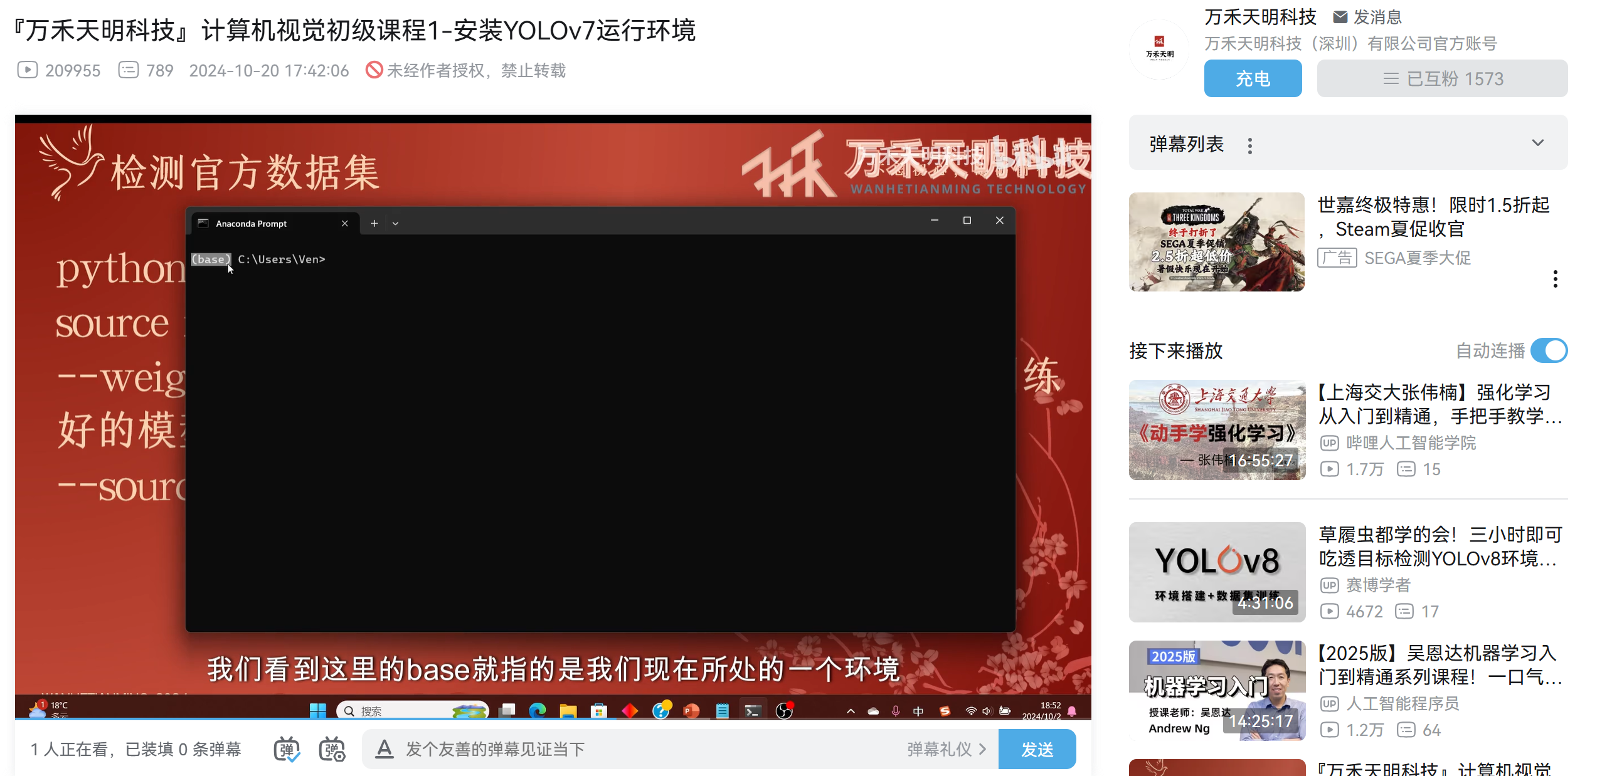Viewport: 1612px width, 776px height.
Task: Open Microsoft Edge from the taskbar
Action: 537,710
